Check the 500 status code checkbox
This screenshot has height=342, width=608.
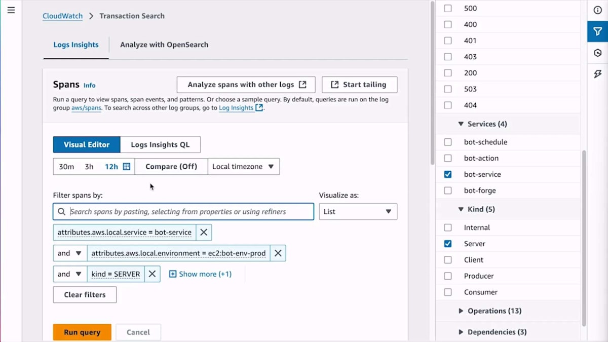tap(448, 8)
